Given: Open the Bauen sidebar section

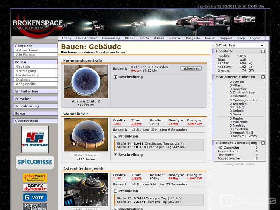Looking at the screenshot, I should 35,62.
